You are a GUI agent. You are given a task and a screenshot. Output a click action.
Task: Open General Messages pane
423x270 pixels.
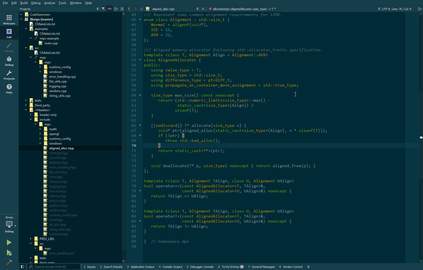point(261,267)
